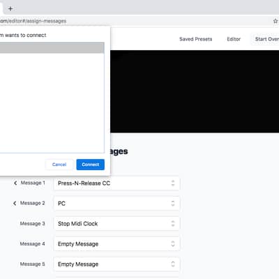Open the PC message type dropdown
Screen dimensions: 279x279
116,204
